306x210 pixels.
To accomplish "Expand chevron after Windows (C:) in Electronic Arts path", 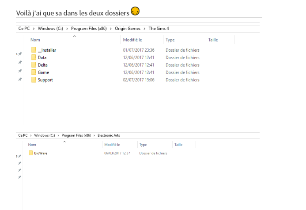I will [x=58, y=135].
